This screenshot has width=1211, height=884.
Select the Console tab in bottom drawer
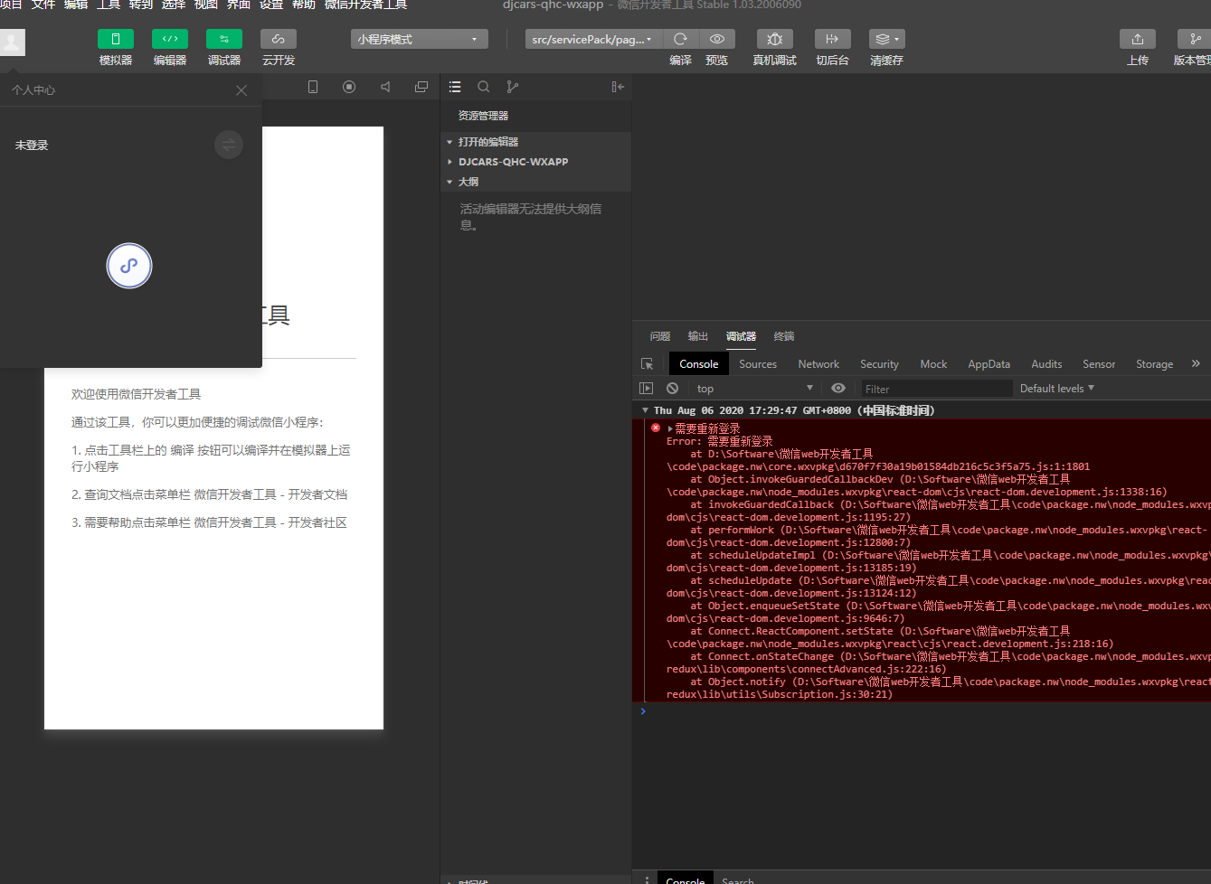click(686, 879)
